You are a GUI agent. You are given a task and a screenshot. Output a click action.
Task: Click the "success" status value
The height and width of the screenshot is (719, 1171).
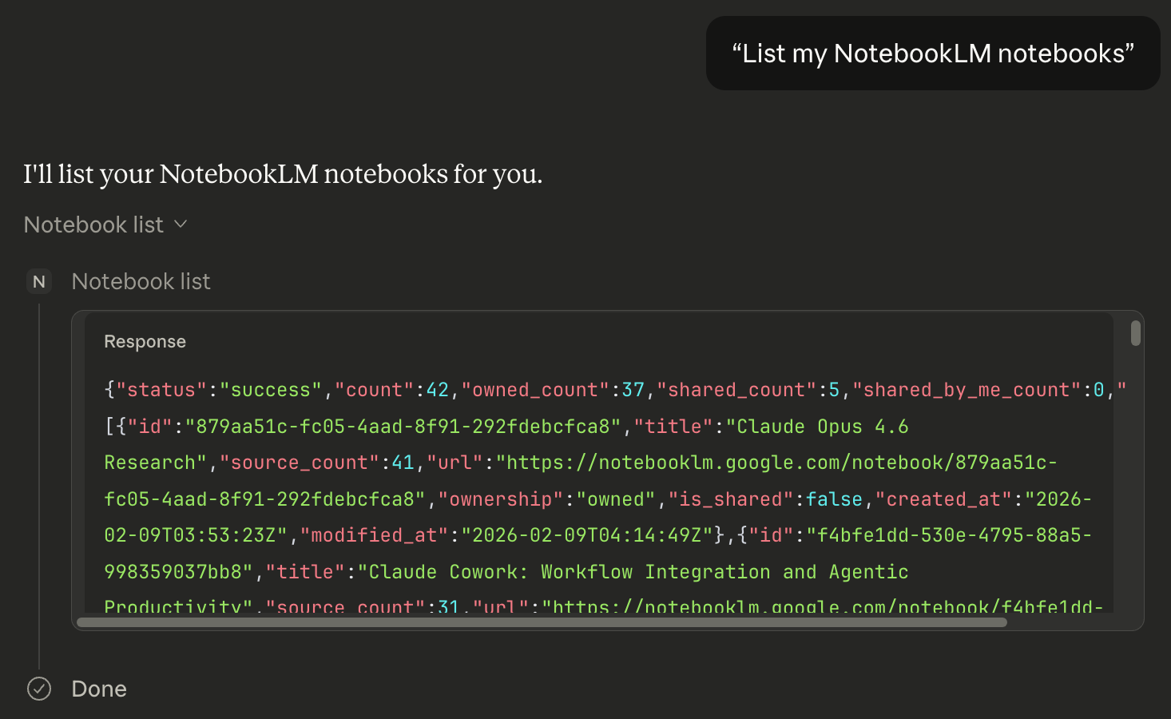[x=271, y=390]
